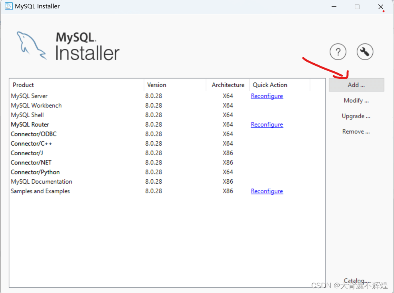The image size is (394, 293).
Task: Click the MySQL Installer title bar icon
Action: pyautogui.click(x=8, y=6)
